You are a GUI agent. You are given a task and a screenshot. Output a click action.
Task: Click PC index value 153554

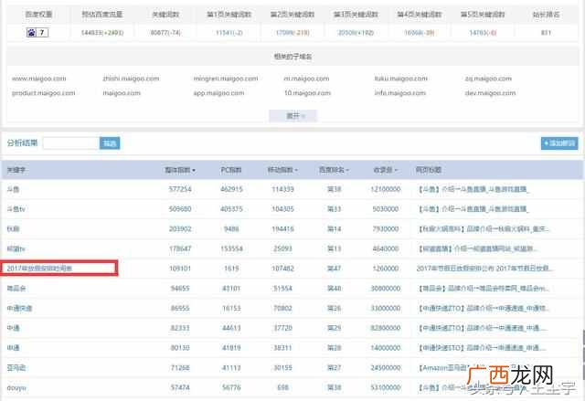click(231, 248)
